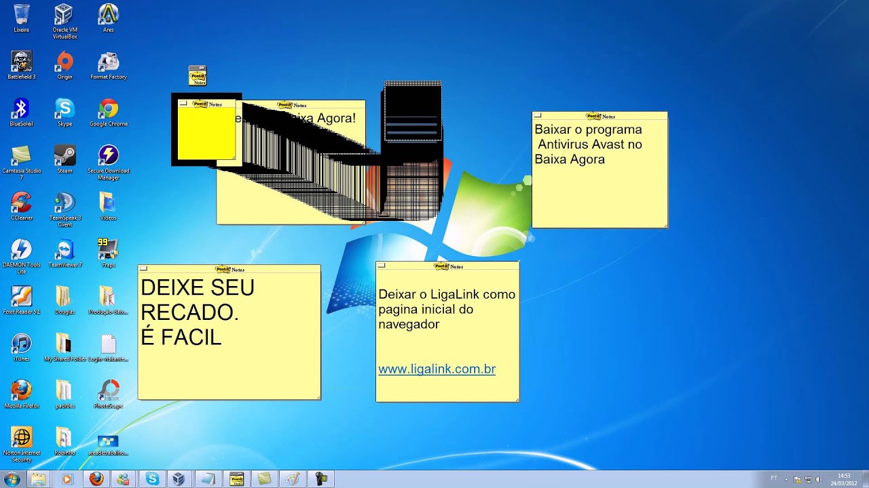Select the Robinho folder on desktop
The width and height of the screenshot is (869, 488).
pos(64,441)
